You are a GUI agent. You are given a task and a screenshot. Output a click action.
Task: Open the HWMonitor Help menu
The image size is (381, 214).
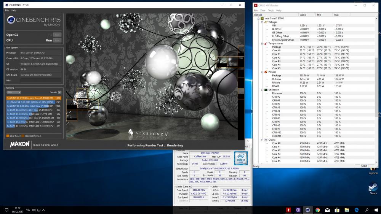[x=279, y=10]
